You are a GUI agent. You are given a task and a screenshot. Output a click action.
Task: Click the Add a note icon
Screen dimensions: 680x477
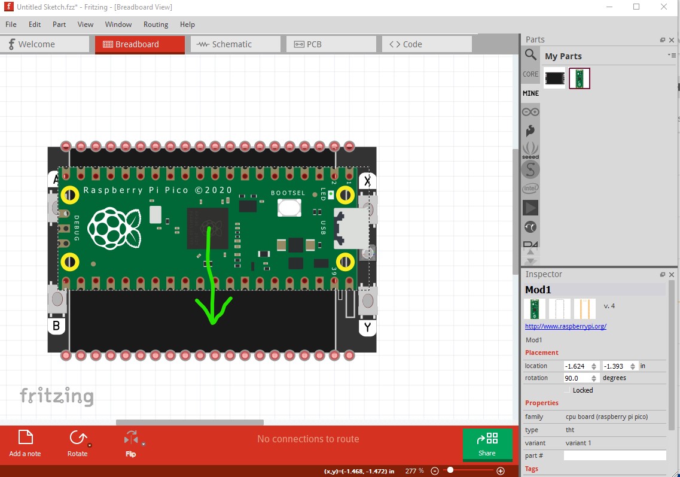pos(26,437)
